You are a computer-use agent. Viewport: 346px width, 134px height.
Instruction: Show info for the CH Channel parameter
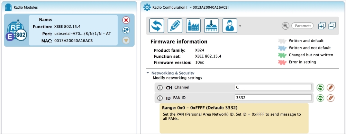[160, 88]
